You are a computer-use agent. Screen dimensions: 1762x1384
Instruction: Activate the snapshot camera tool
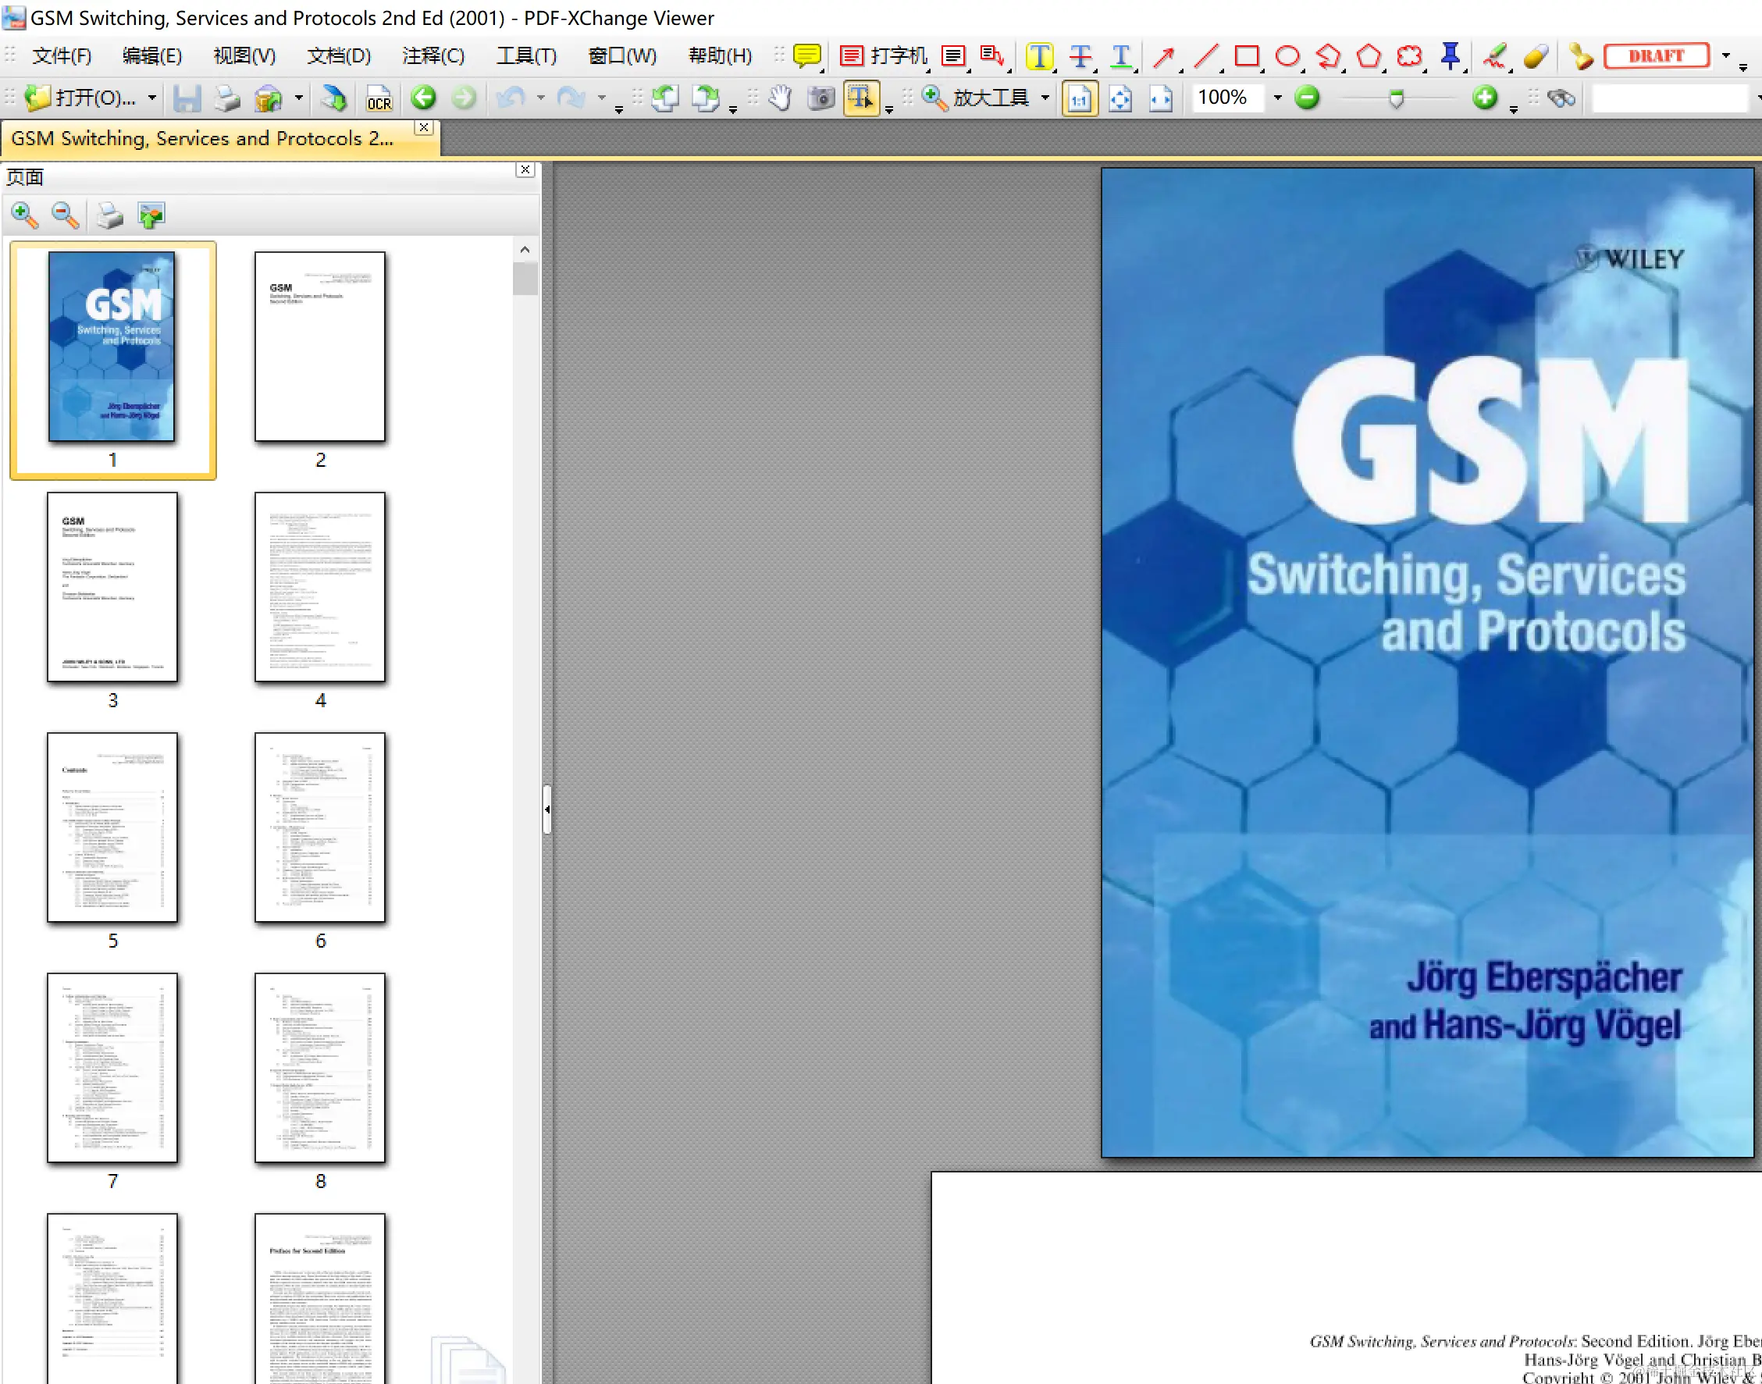click(821, 98)
